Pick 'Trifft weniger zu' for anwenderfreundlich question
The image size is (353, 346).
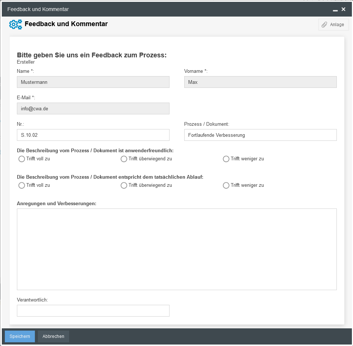point(226,159)
